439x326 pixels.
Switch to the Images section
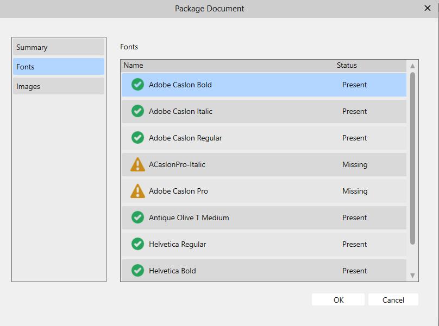coord(59,86)
